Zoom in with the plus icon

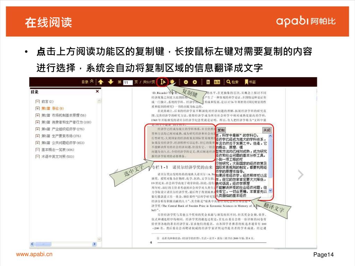click(x=195, y=82)
